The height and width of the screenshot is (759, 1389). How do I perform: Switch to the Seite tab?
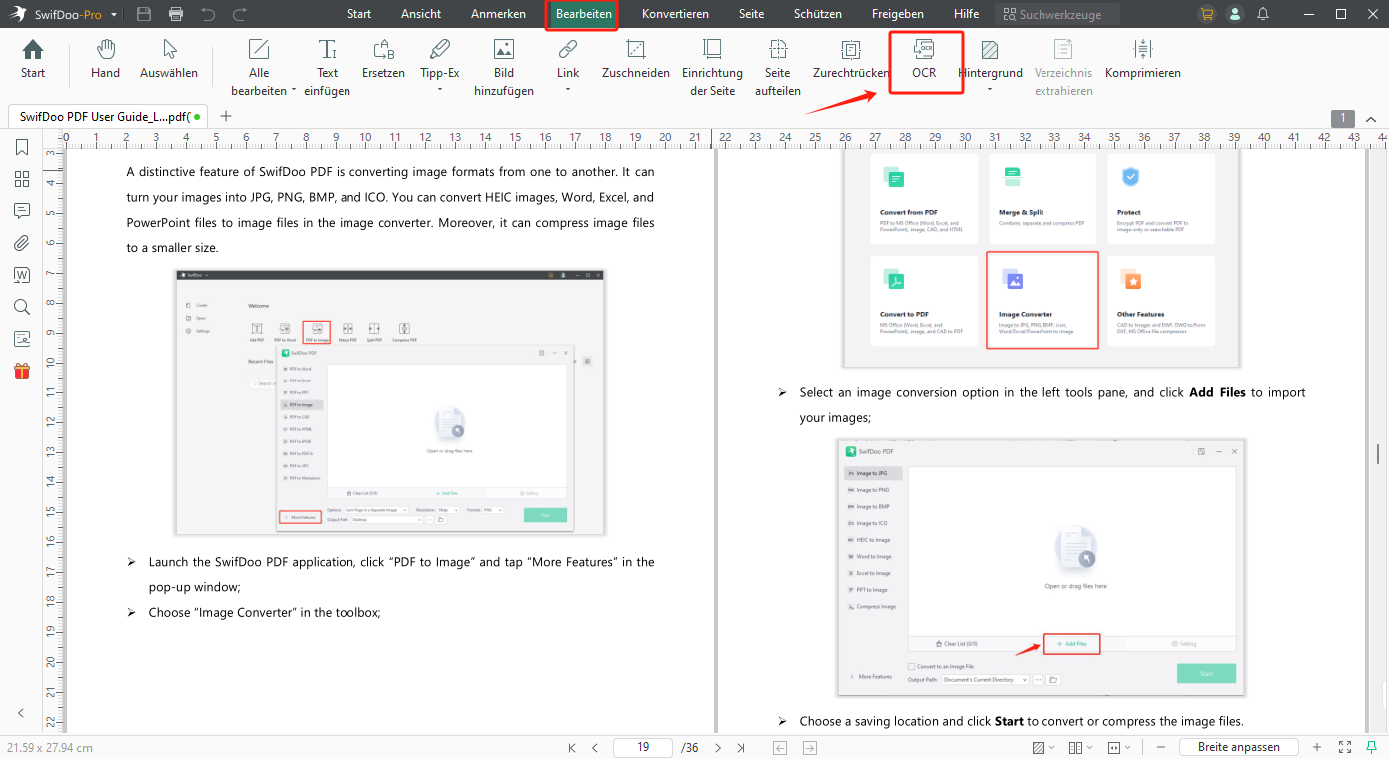[x=751, y=14]
